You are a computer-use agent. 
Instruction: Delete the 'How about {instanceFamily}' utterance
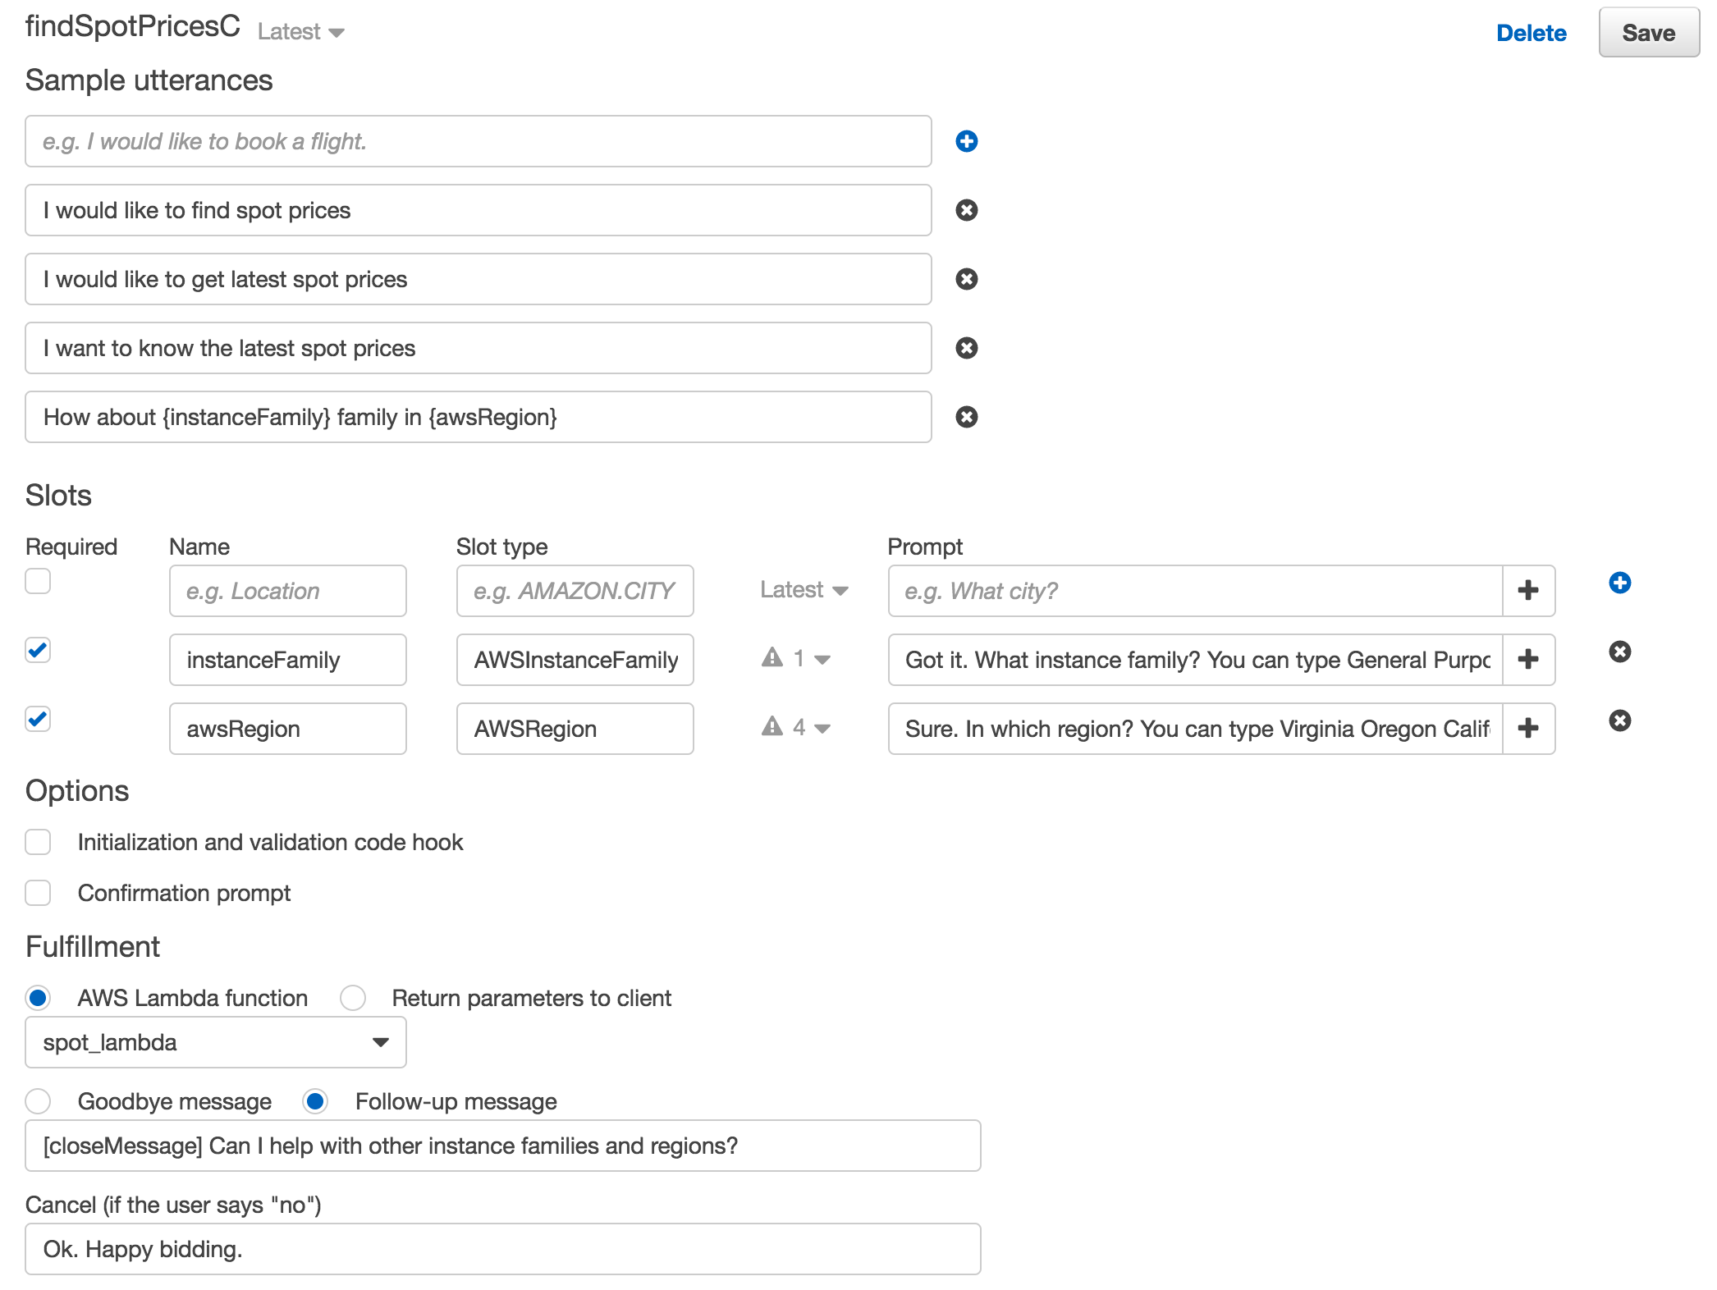tap(966, 417)
